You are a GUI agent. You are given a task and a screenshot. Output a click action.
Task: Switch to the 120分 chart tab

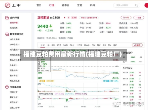pyautogui.click(x=79, y=45)
